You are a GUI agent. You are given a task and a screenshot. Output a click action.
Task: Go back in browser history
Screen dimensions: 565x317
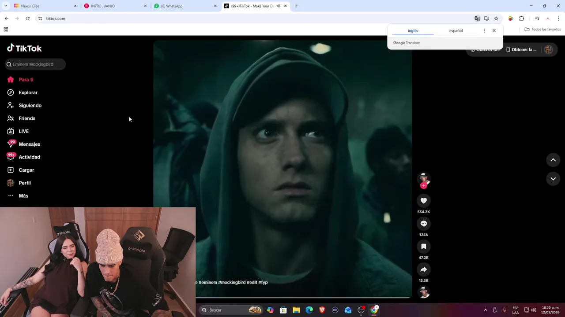(6, 18)
